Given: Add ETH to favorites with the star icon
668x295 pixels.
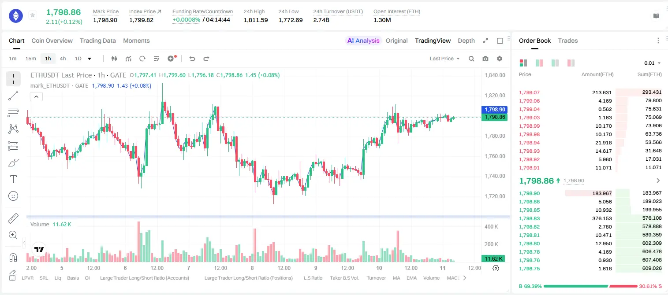Looking at the screenshot, I should point(33,15).
